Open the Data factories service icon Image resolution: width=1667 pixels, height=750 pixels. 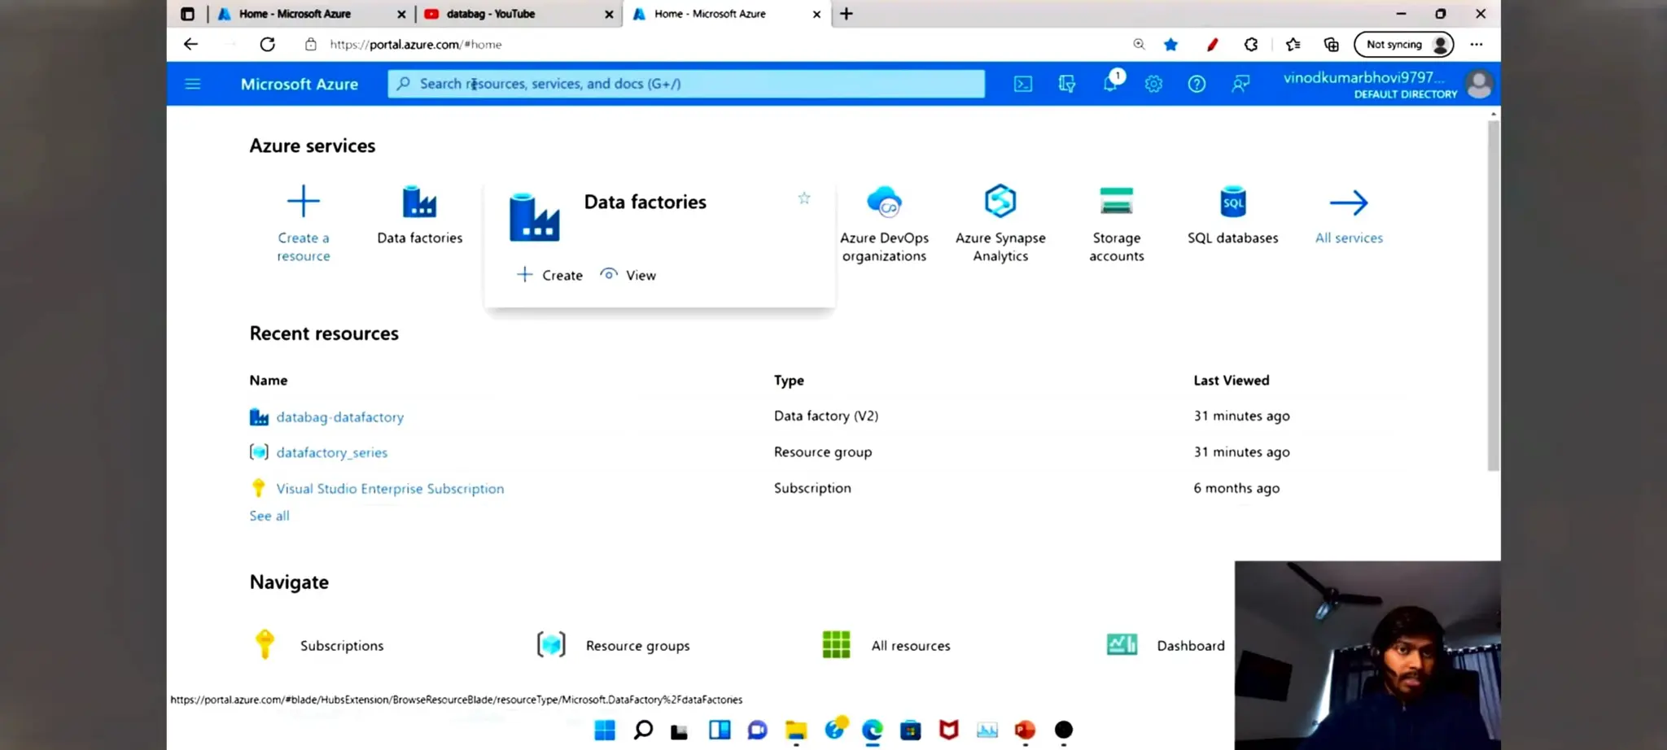point(419,202)
